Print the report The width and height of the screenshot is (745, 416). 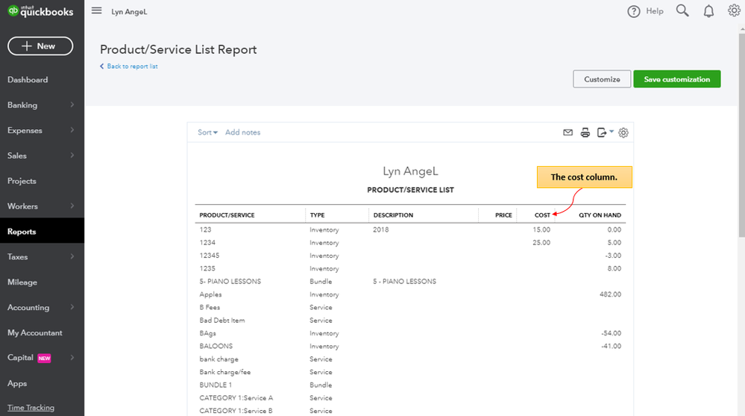point(585,133)
